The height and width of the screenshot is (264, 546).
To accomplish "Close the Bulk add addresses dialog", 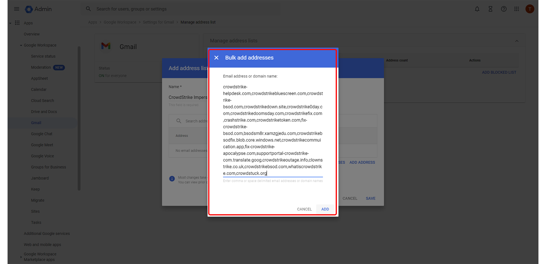I will coord(216,58).
